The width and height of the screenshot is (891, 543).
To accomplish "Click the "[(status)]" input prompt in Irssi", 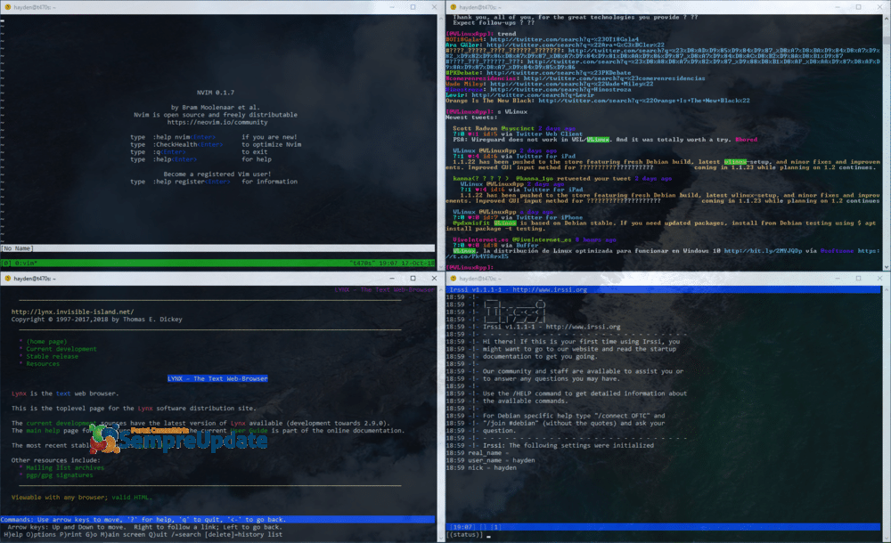I will pyautogui.click(x=464, y=534).
